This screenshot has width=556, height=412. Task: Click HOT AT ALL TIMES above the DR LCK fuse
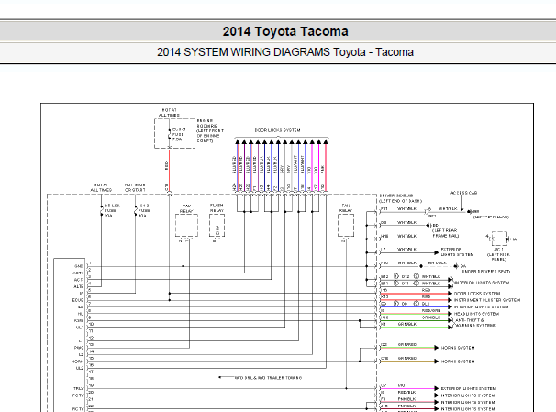click(x=101, y=187)
